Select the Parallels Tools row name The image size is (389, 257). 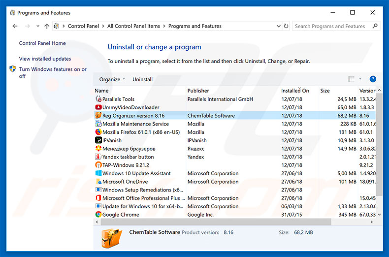118,99
